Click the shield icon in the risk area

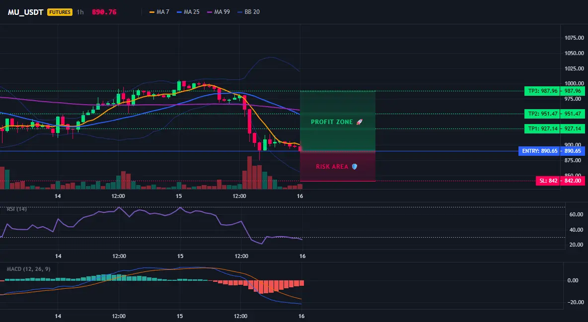355,166
